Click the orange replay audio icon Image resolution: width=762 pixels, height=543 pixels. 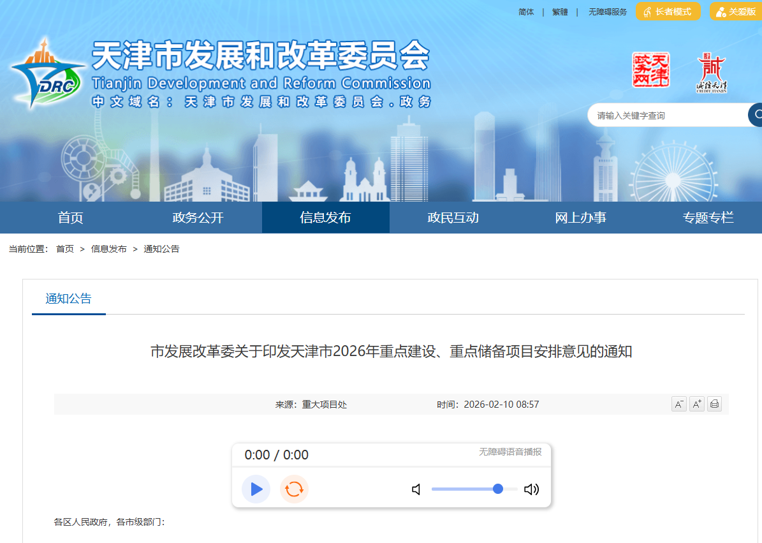click(x=294, y=489)
